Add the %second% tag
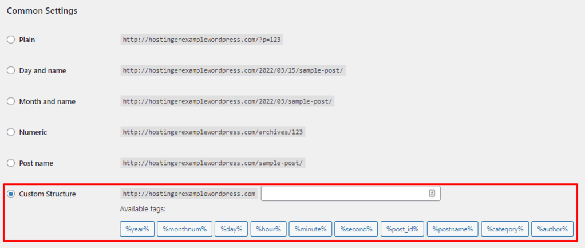This screenshot has width=585, height=248. point(356,229)
